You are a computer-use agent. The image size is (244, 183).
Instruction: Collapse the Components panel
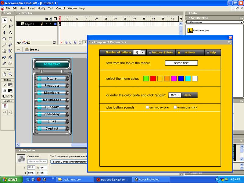point(189,18)
